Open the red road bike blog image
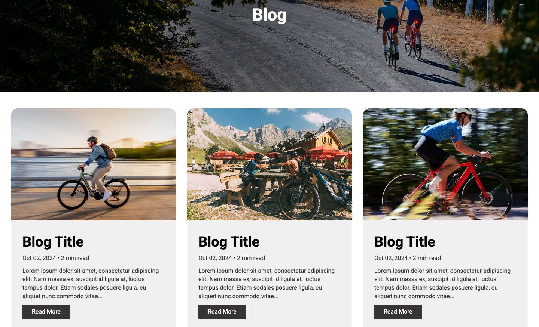The width and height of the screenshot is (539, 327). tap(445, 164)
